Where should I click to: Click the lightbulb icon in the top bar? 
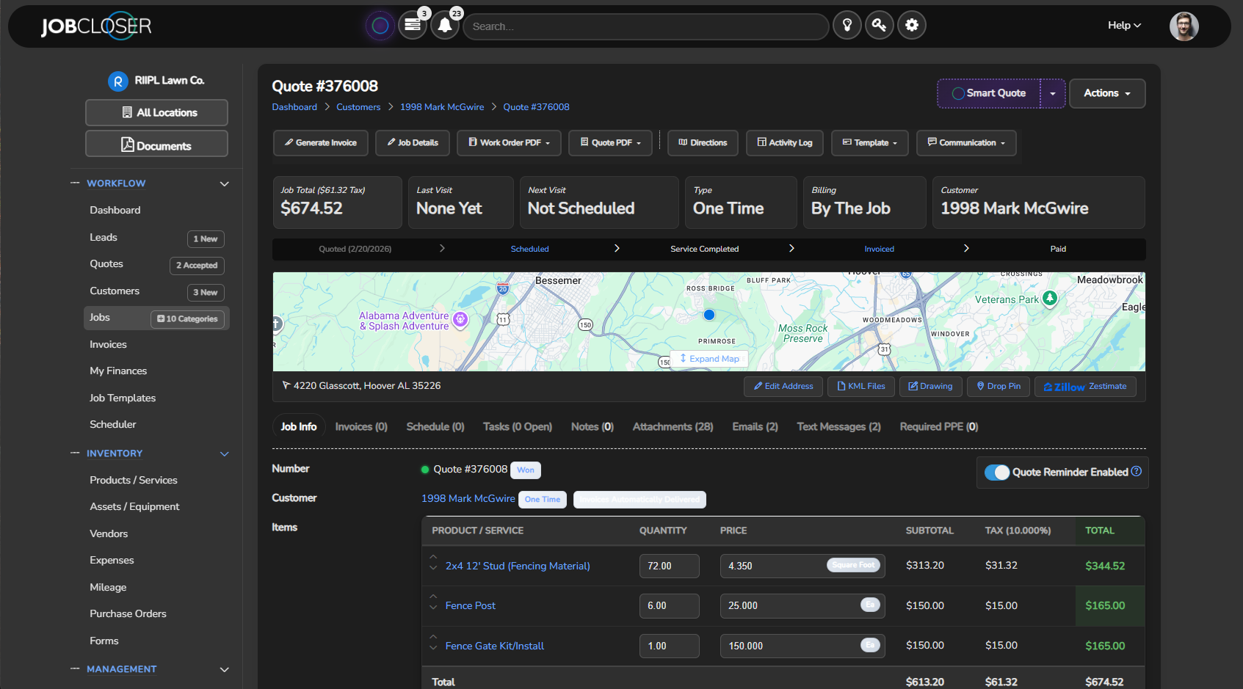click(x=847, y=25)
